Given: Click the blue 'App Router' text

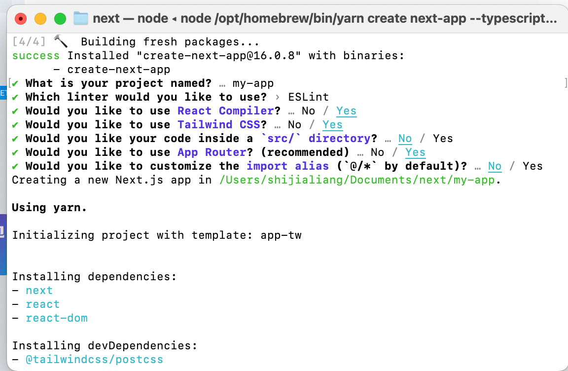Looking at the screenshot, I should pos(212,152).
